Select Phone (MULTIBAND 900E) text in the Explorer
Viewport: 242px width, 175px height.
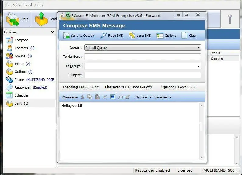(34, 80)
